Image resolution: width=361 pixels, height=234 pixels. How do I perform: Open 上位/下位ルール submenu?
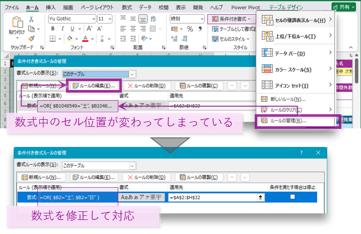[296, 36]
